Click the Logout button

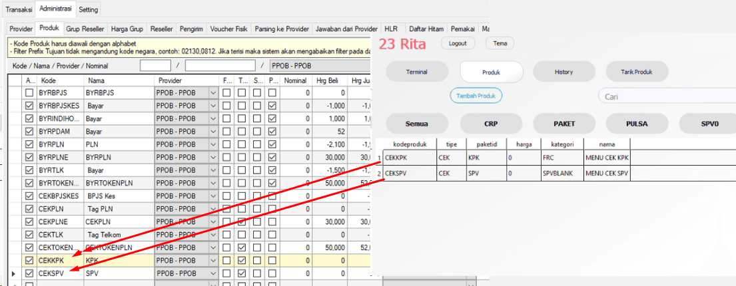[458, 44]
